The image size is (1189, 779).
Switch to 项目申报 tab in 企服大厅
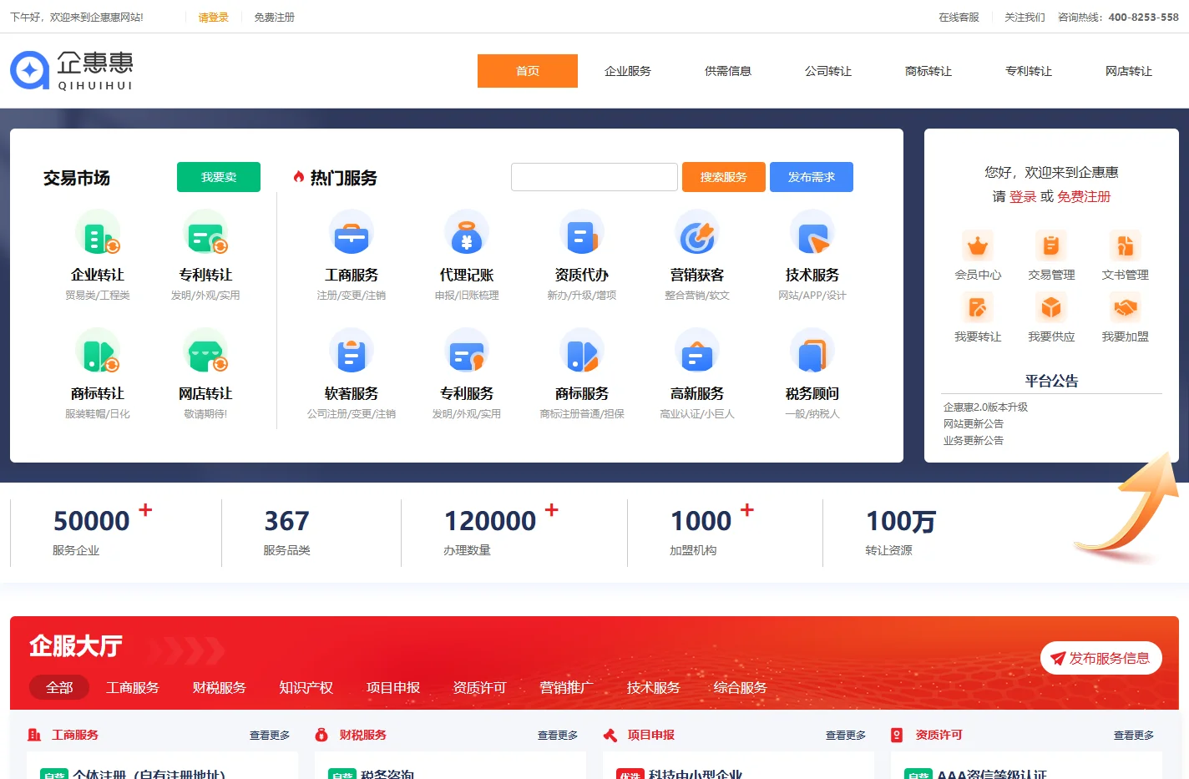pos(393,687)
